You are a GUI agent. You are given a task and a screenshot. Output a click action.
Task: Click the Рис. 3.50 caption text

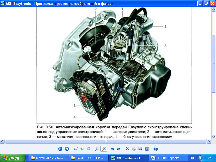[x=114, y=132]
